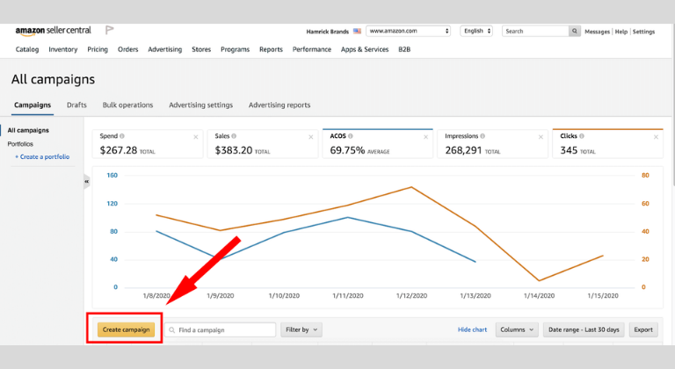Select the Date range - Last 30 days button
The width and height of the screenshot is (675, 369).
pos(584,329)
